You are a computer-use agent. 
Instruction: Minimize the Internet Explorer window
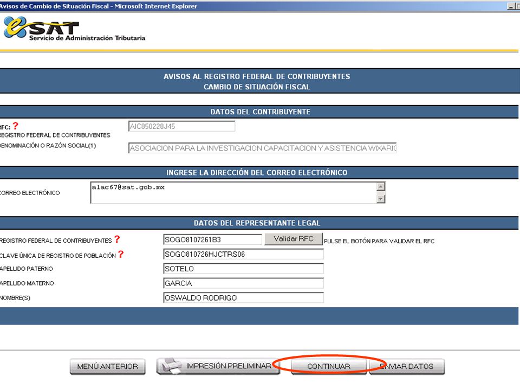tap(511, 6)
